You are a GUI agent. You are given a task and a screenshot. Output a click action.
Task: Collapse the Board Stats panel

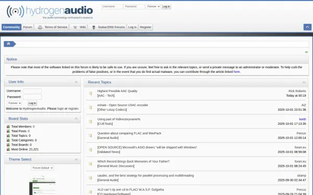pyautogui.click(x=76, y=119)
